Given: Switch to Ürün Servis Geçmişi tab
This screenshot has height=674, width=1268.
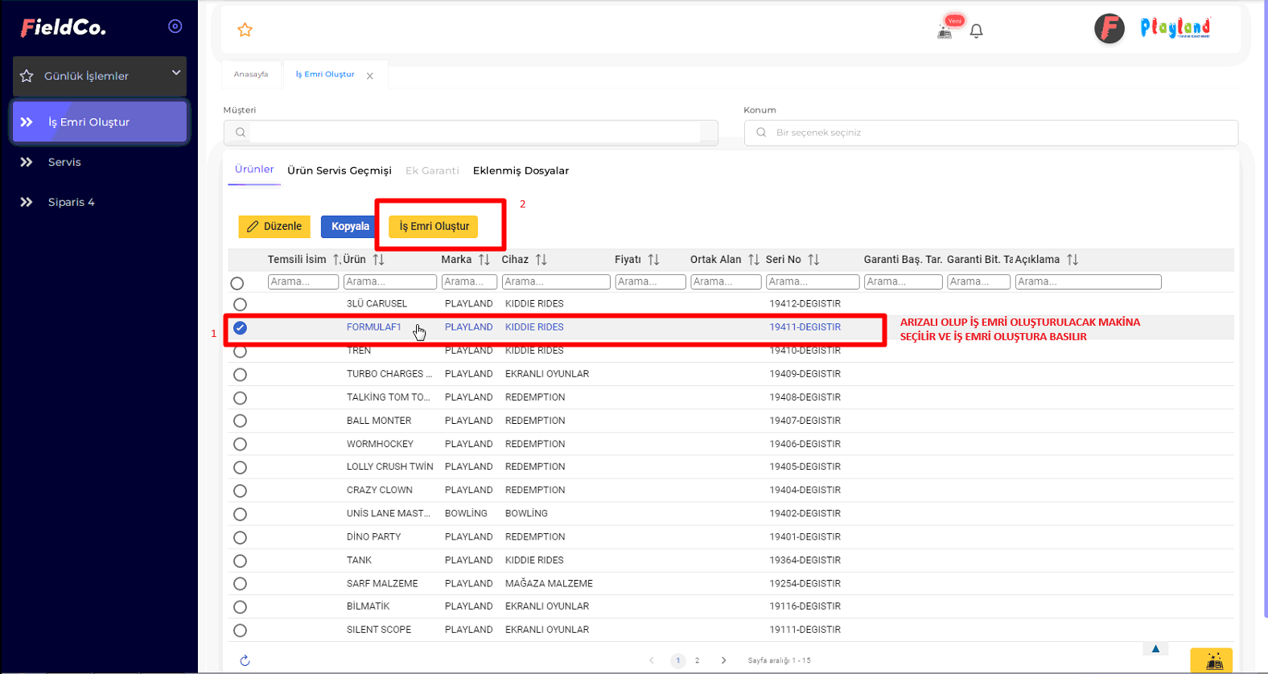Looking at the screenshot, I should coord(339,171).
